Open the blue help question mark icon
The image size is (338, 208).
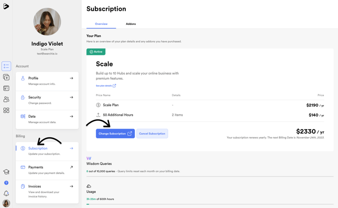point(6,183)
